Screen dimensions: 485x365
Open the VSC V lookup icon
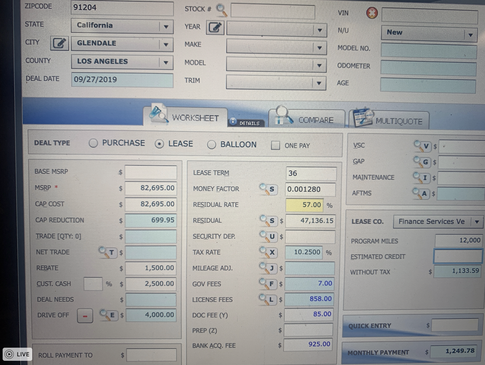[x=422, y=146]
